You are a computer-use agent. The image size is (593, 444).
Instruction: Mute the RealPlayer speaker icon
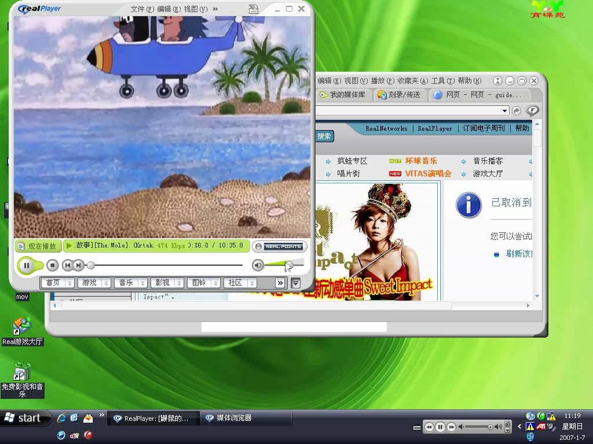(258, 265)
